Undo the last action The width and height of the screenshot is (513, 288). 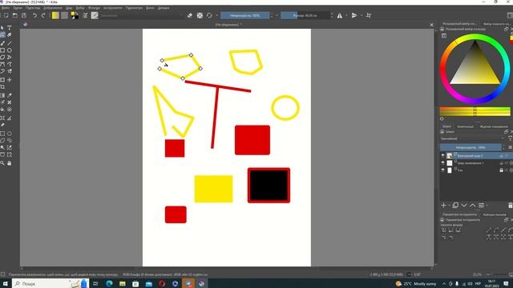(34, 15)
